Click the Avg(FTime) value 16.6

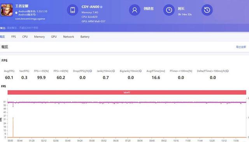156,78
